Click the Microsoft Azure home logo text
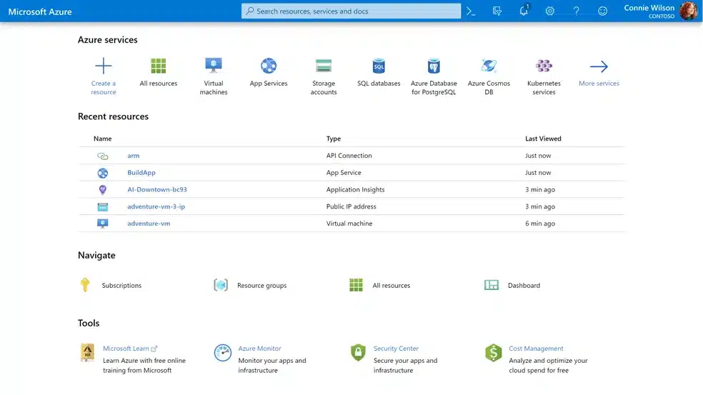703x395 pixels. 40,11
